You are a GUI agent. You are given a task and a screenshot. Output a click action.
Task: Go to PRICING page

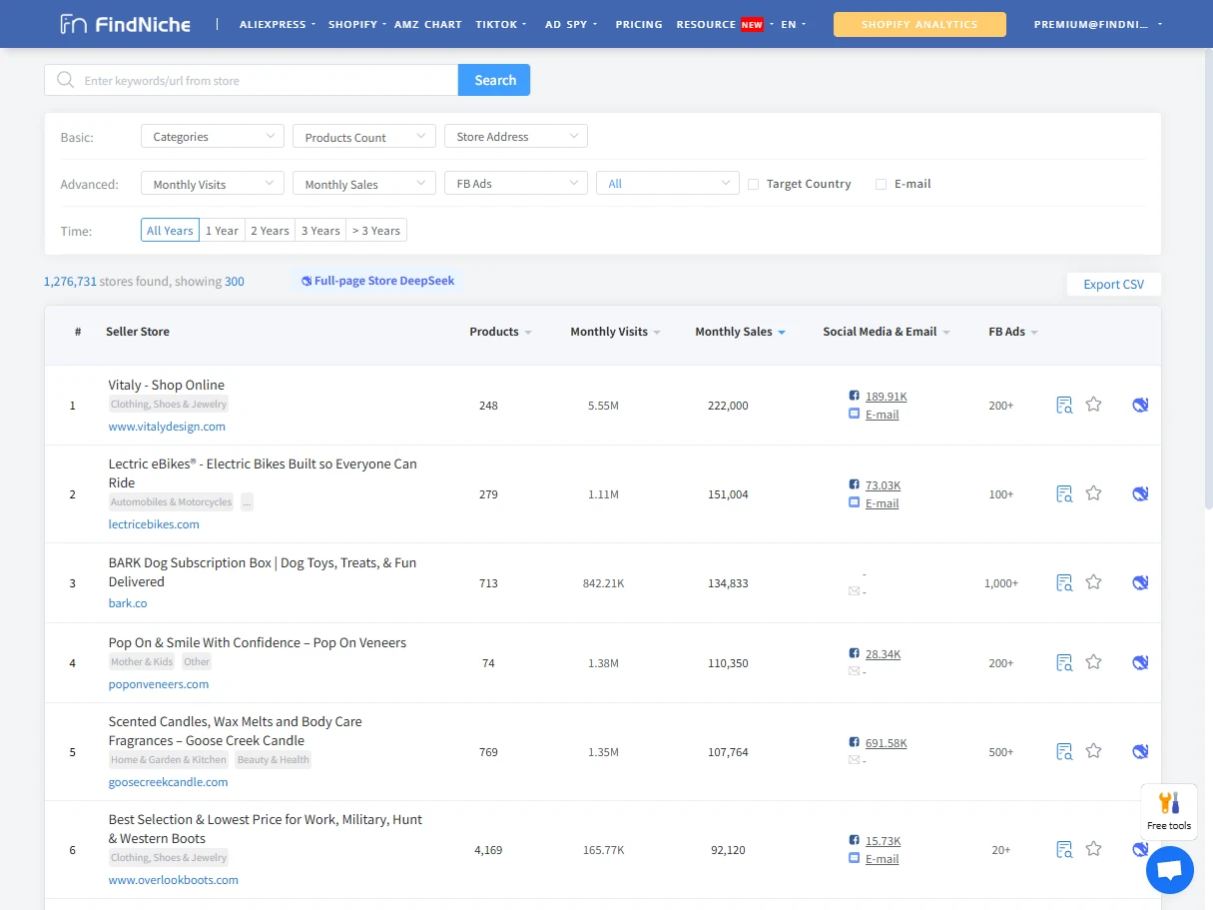pyautogui.click(x=639, y=24)
